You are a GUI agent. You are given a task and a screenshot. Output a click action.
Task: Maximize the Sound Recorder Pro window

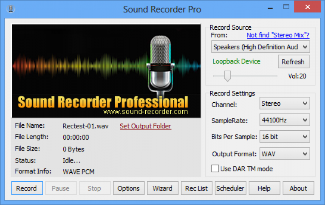[x=286, y=7]
